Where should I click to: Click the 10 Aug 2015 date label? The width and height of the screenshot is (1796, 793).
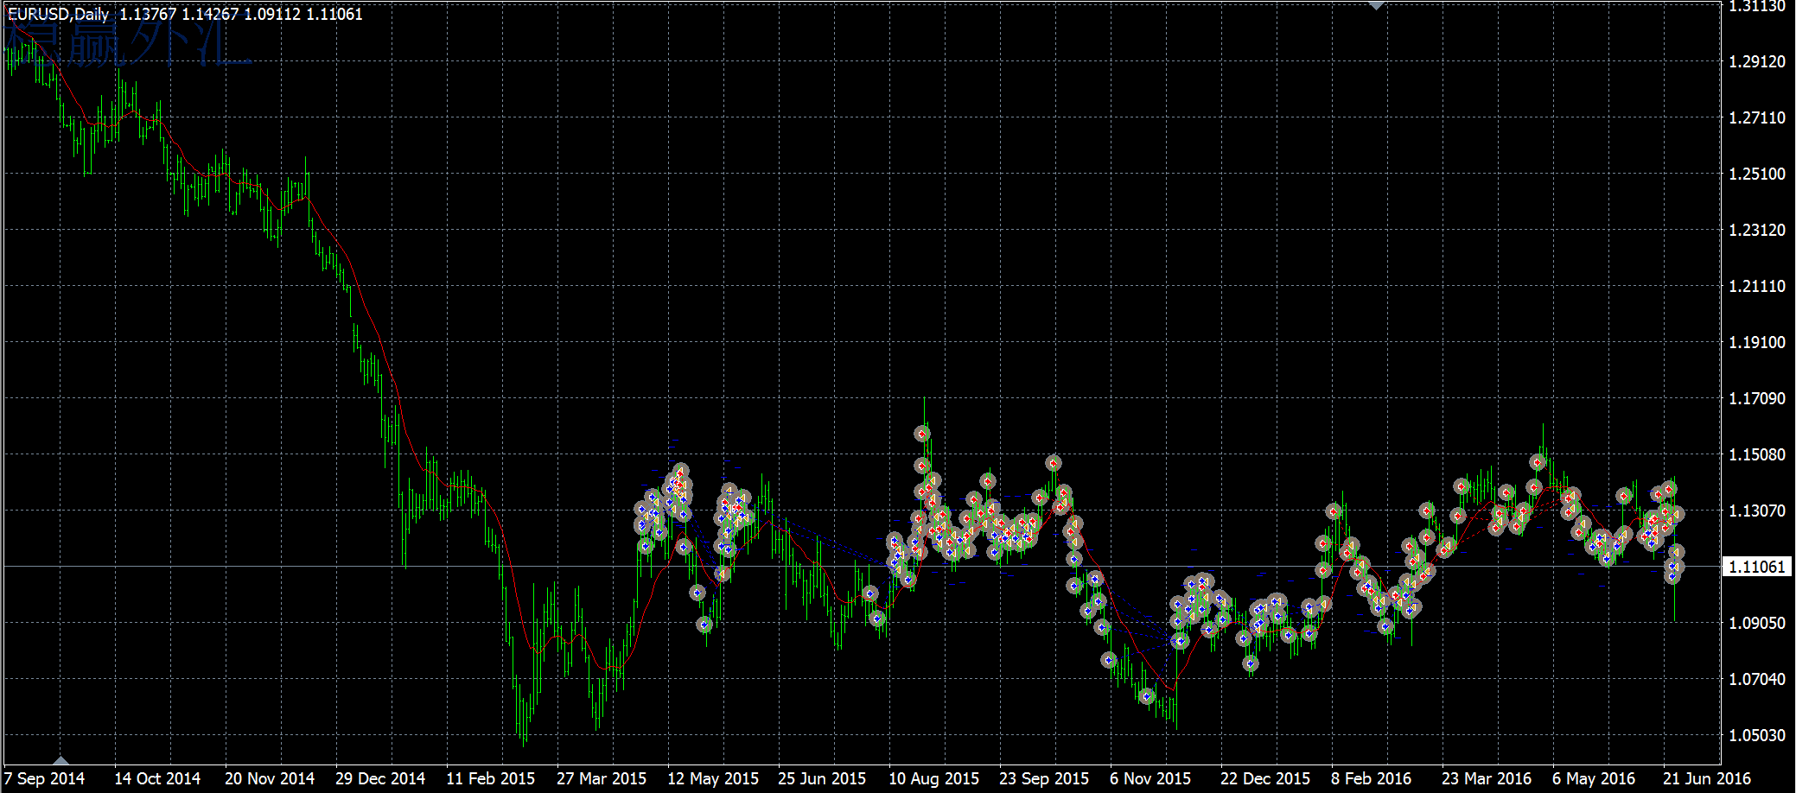(933, 778)
